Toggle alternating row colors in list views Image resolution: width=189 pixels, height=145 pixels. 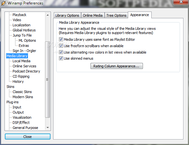point(61,52)
